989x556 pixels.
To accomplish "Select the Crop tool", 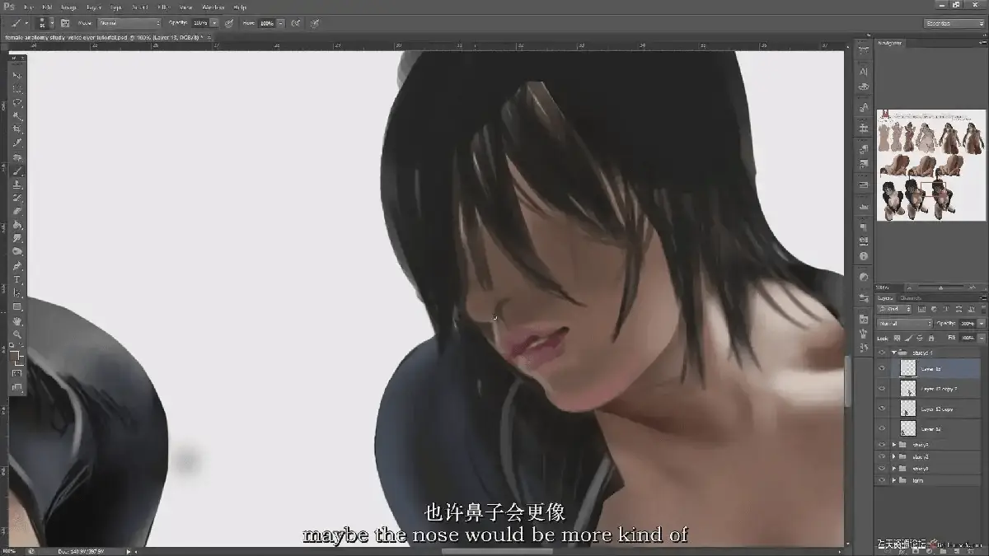I will [17, 129].
